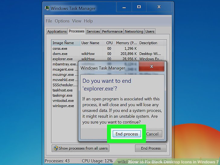Viewport: 220px width, 165px height.
Task: Open the Help menu
Action: (x=88, y=21)
